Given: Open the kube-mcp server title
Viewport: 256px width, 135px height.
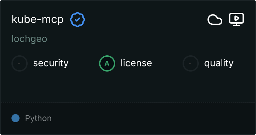Looking at the screenshot, I should [x=37, y=20].
